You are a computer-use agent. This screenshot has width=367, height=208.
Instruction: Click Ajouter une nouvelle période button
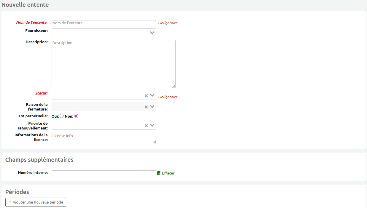tap(36, 202)
